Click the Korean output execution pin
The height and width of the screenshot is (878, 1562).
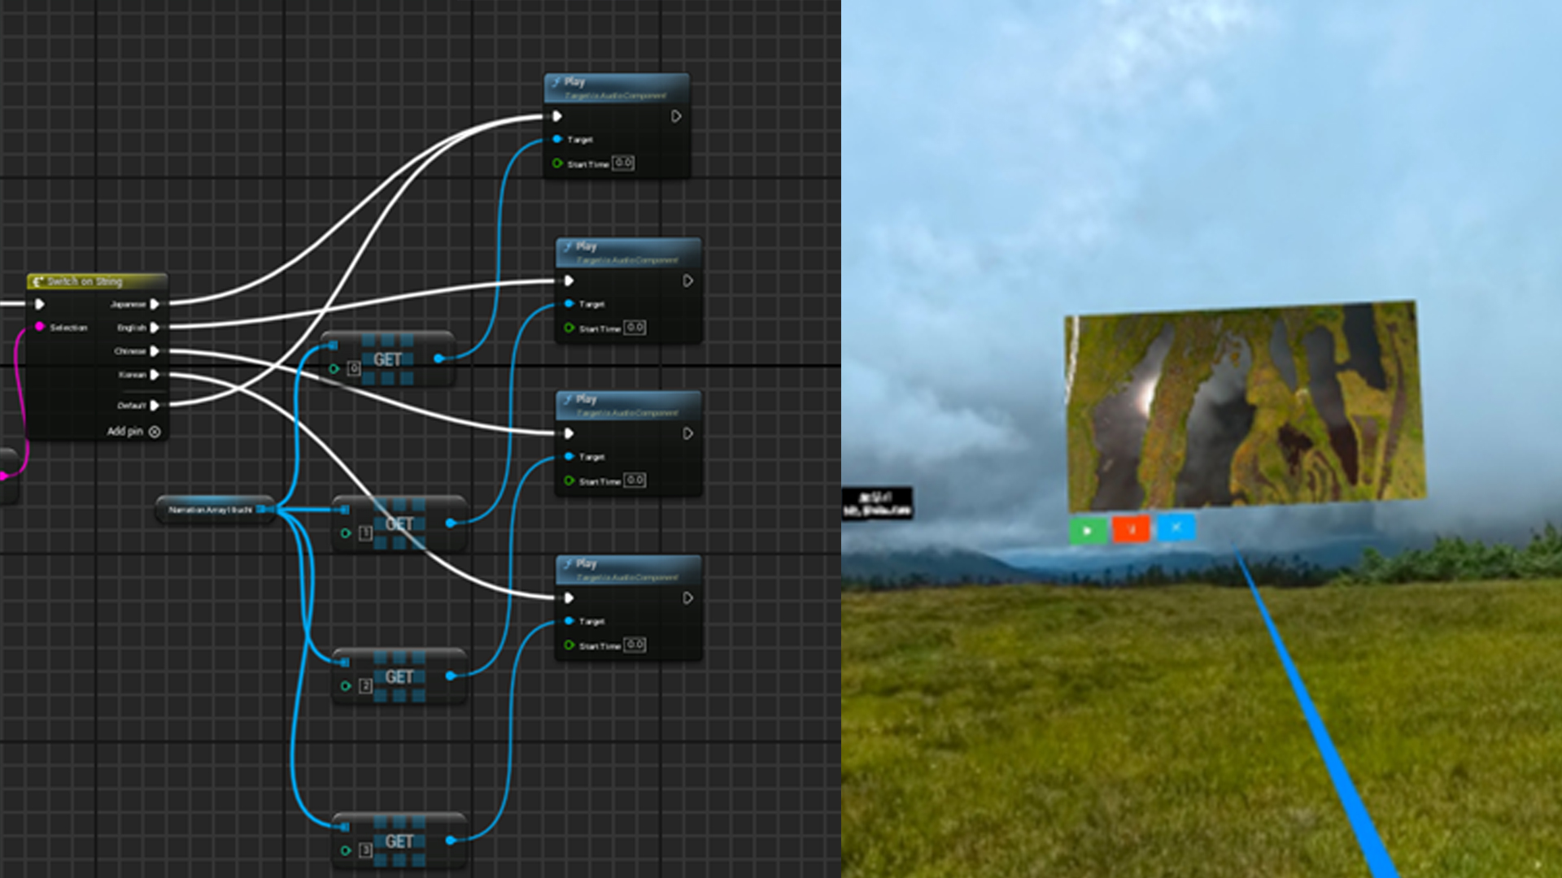click(155, 375)
